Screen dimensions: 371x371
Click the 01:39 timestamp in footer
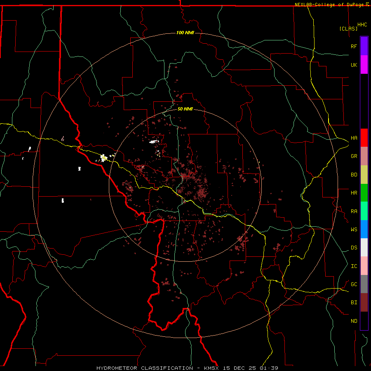click(x=269, y=368)
